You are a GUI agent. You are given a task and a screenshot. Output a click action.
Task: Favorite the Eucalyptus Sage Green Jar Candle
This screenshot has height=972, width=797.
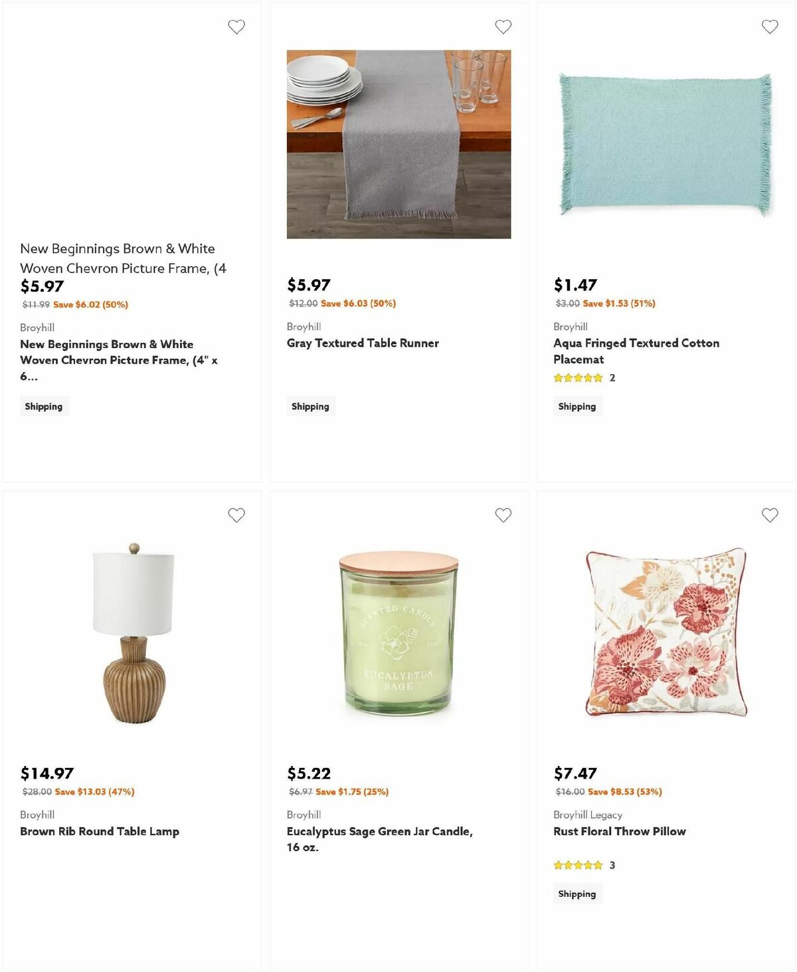tap(503, 515)
